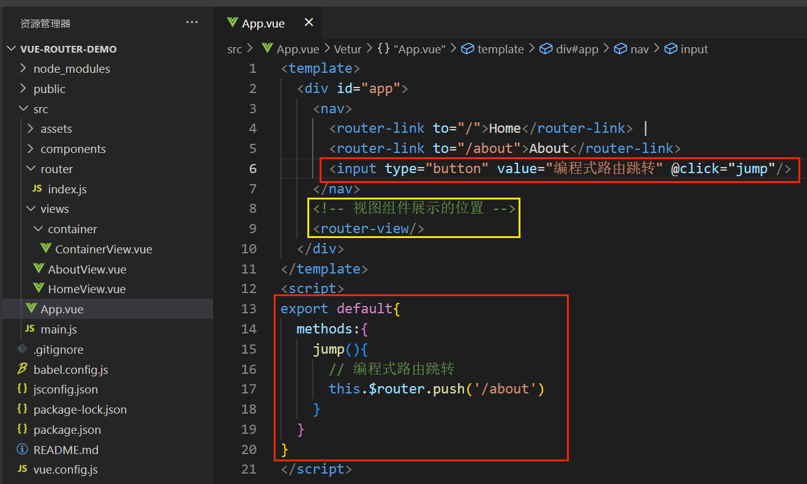This screenshot has width=807, height=484.
Task: Click the braces icon beside package.json
Action: (x=22, y=430)
